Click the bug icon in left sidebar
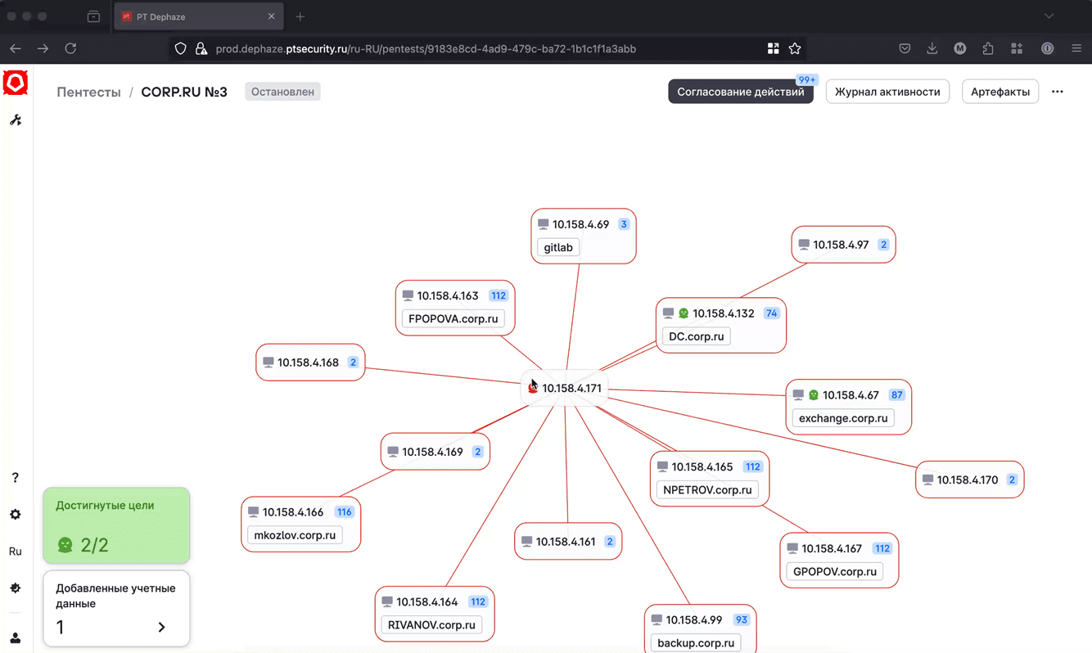The width and height of the screenshot is (1092, 653). [x=16, y=588]
